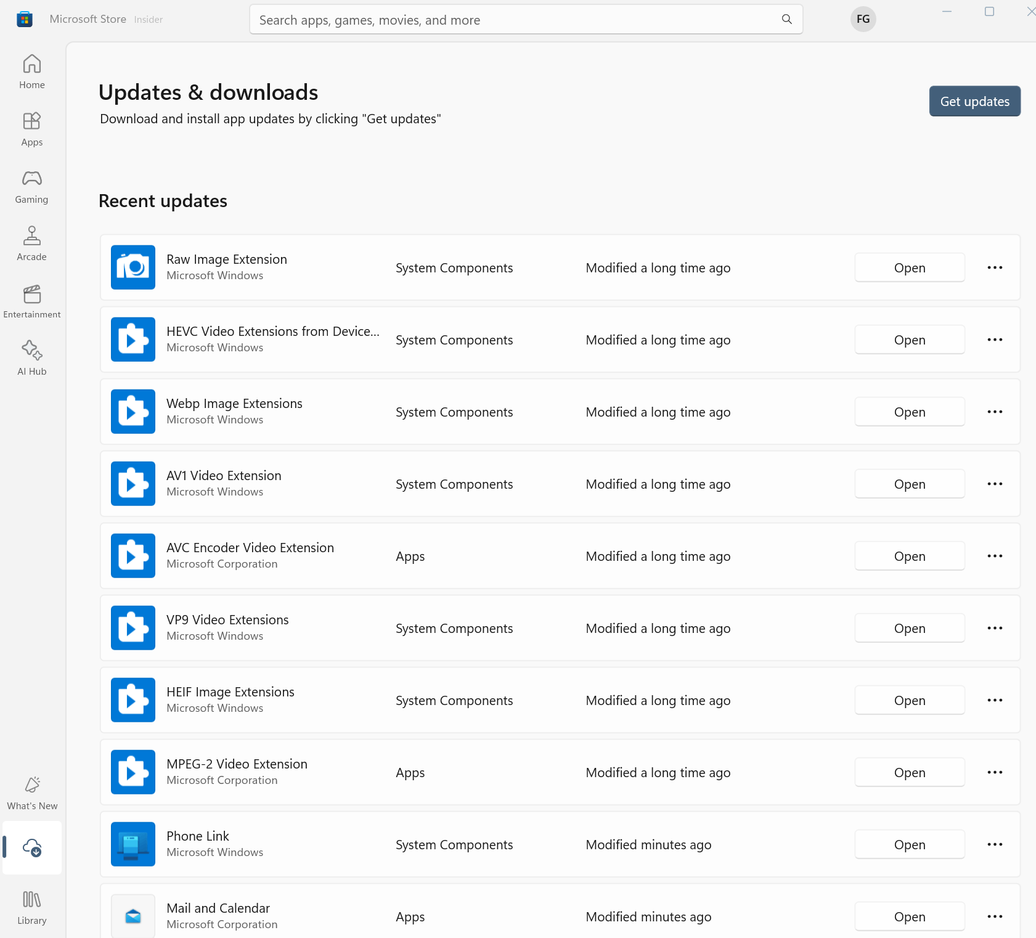
Task: Open the Gaming section
Action: (32, 187)
